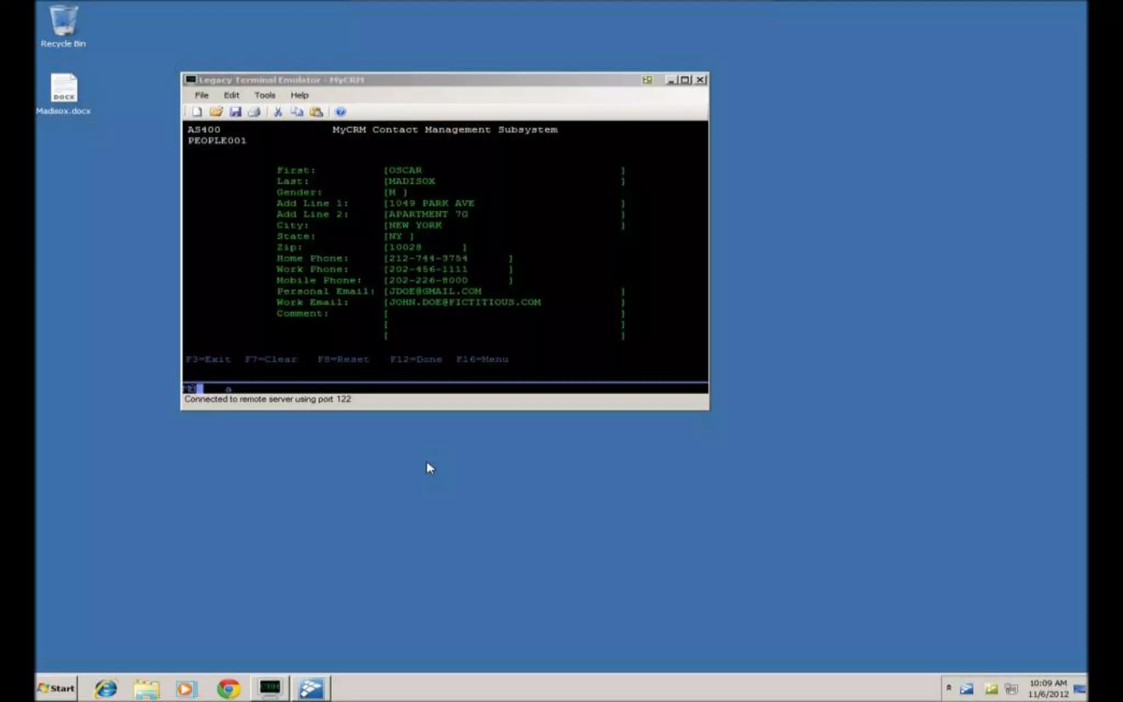Click the First name field OSCAR
Screen dimensions: 1123x702
click(x=504, y=171)
